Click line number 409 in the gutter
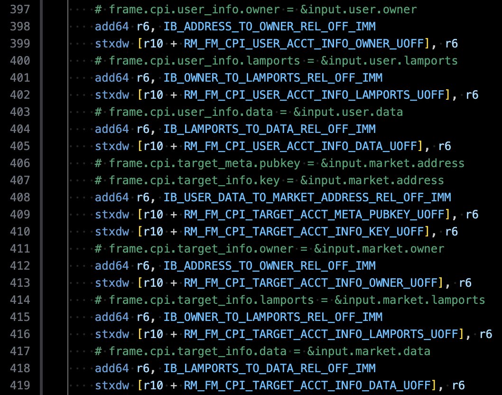502x395 pixels. coord(20,214)
